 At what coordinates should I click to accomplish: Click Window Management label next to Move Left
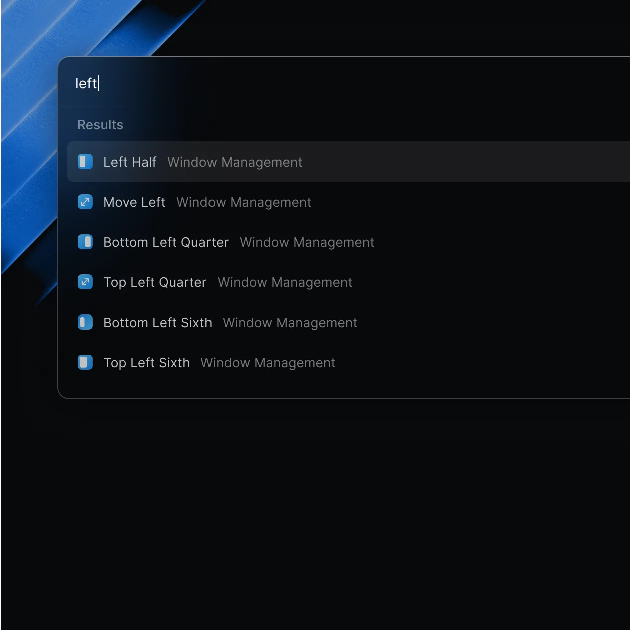pyautogui.click(x=244, y=202)
